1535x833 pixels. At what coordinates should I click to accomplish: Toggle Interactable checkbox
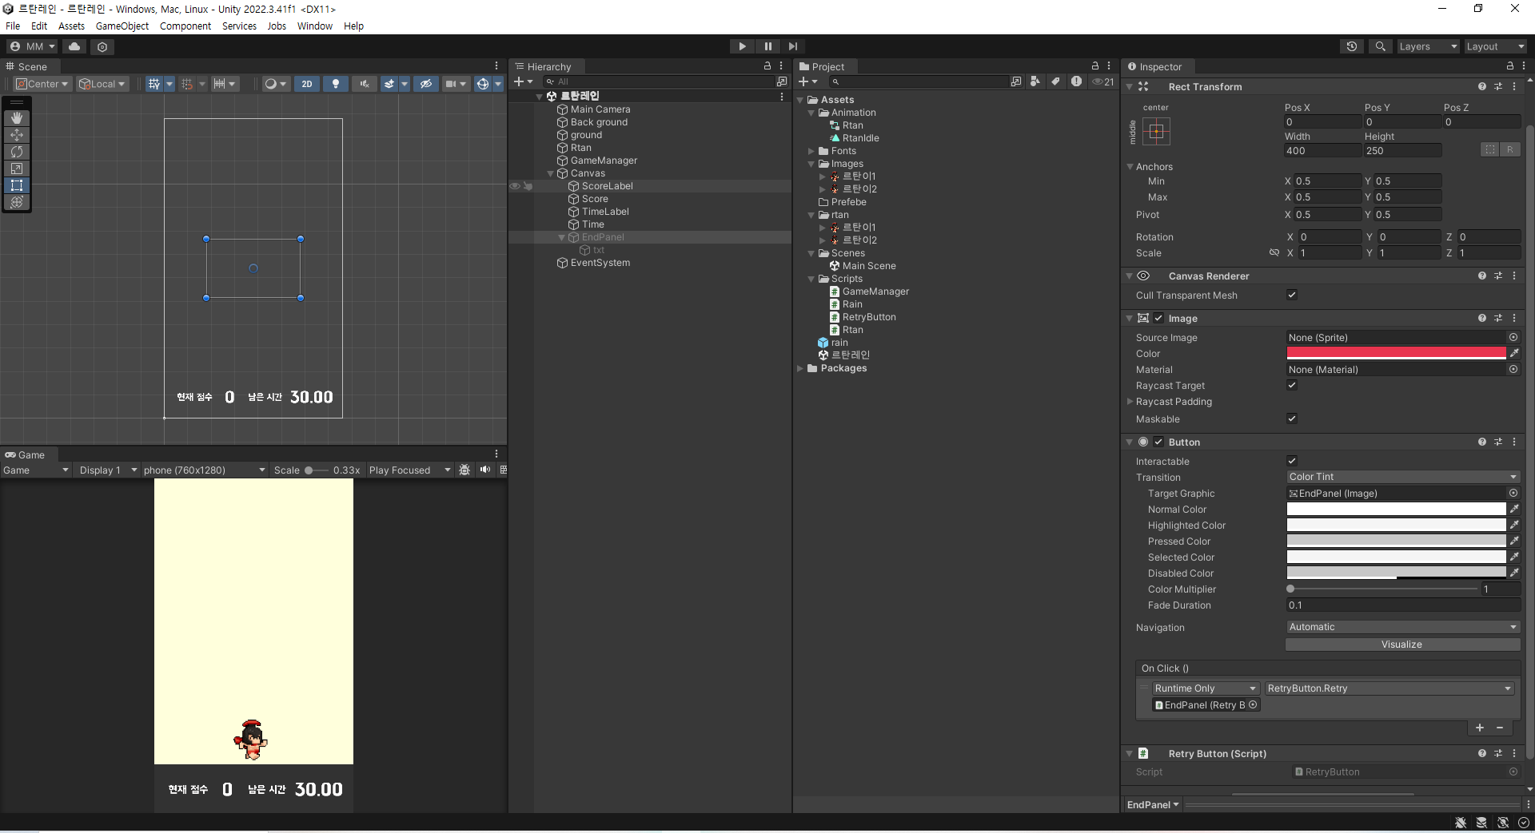pyautogui.click(x=1292, y=461)
